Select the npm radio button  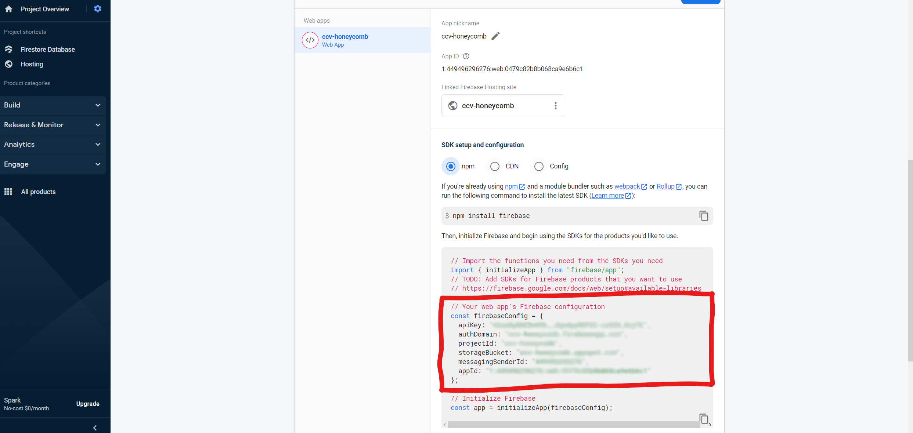click(451, 166)
